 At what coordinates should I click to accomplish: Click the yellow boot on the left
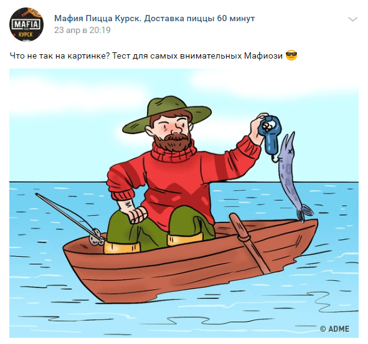[x=121, y=247]
